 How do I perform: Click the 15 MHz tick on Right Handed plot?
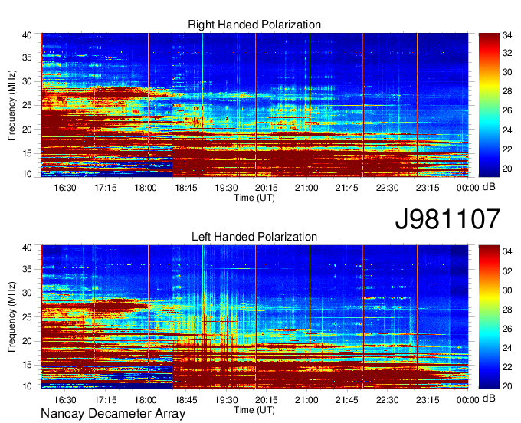pyautogui.click(x=27, y=153)
